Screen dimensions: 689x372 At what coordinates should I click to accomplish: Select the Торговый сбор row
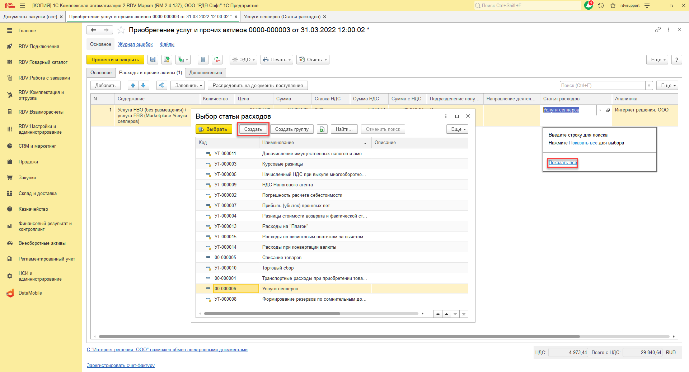(x=278, y=268)
